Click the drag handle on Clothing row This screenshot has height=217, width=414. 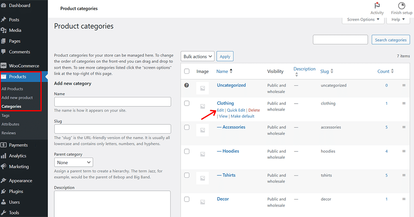(404, 103)
